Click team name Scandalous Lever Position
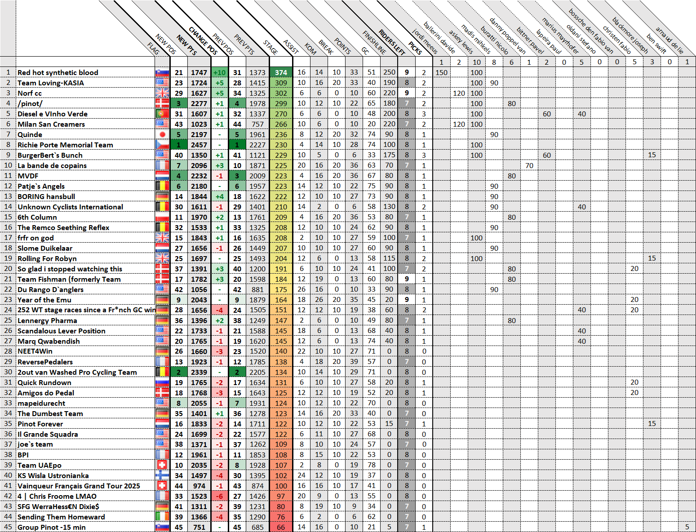Viewport: 696px width, 532px height. pos(62,331)
